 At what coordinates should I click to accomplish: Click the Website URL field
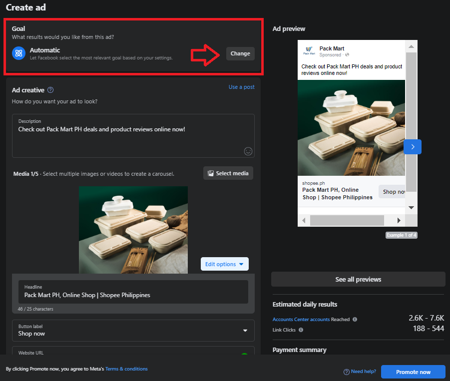click(133, 351)
